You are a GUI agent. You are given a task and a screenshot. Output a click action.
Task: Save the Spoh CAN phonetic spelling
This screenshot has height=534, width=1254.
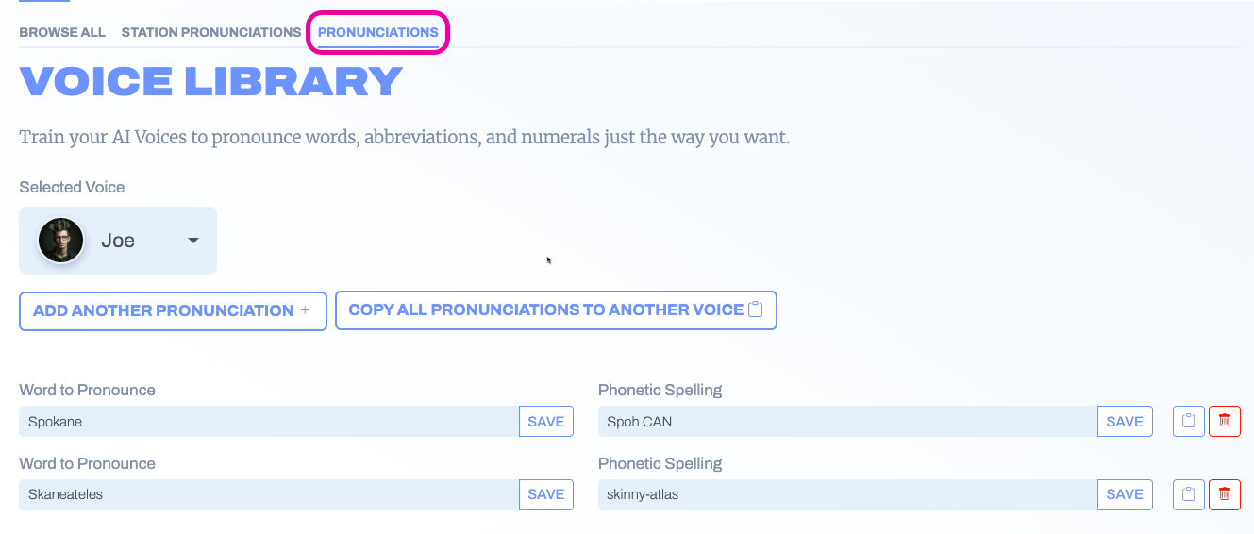1124,422
